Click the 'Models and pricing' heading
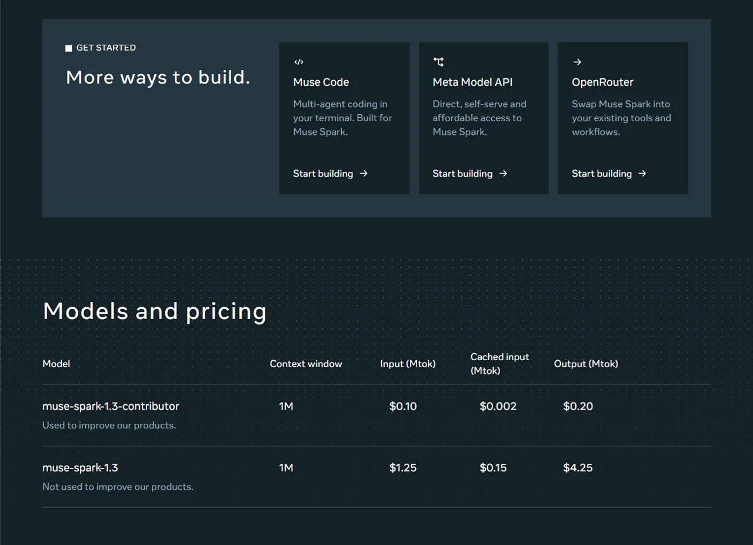The image size is (753, 545). (x=155, y=311)
